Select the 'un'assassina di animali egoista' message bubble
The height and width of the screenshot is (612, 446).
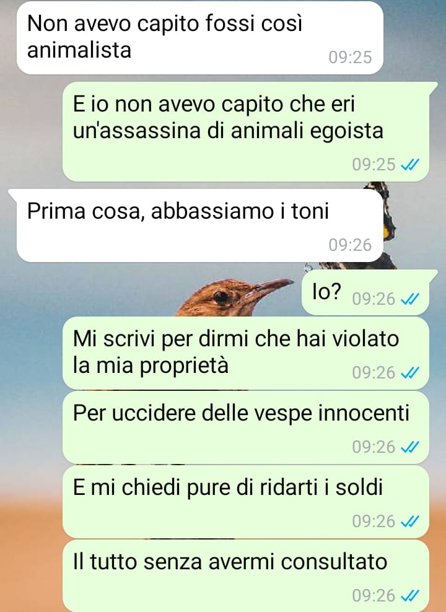246,131
